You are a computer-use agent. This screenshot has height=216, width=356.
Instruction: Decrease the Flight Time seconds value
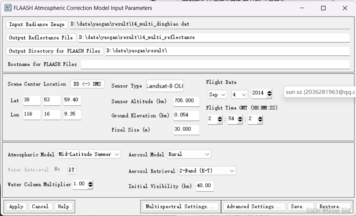point(260,121)
